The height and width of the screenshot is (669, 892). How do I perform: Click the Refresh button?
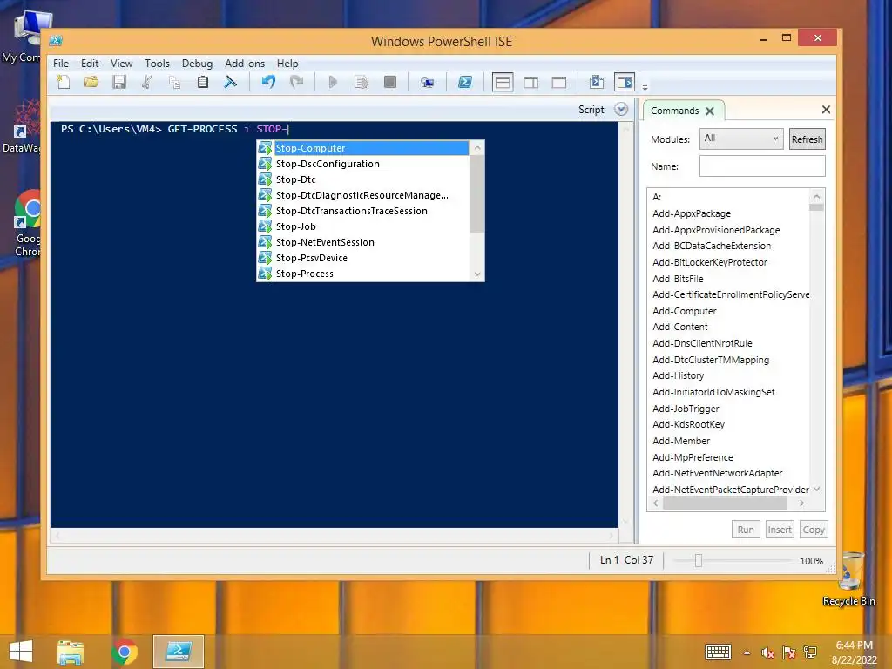pyautogui.click(x=807, y=139)
